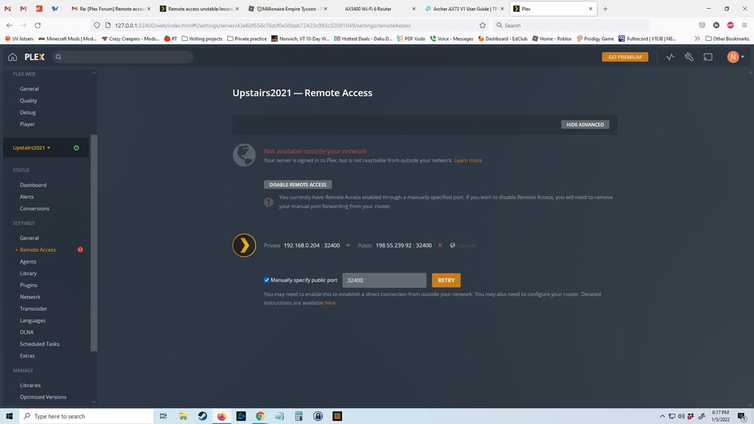
Task: Switch to the Archer AX73 User Guide tab
Action: click(x=465, y=9)
